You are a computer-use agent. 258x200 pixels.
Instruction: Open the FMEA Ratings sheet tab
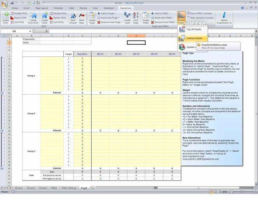[69, 188]
